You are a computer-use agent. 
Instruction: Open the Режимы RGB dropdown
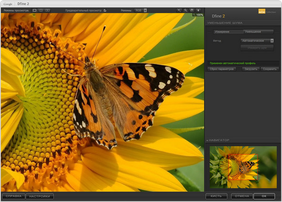point(141,10)
